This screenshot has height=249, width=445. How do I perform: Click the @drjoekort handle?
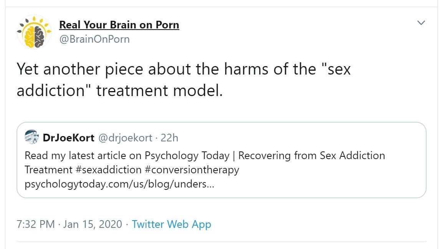point(126,138)
